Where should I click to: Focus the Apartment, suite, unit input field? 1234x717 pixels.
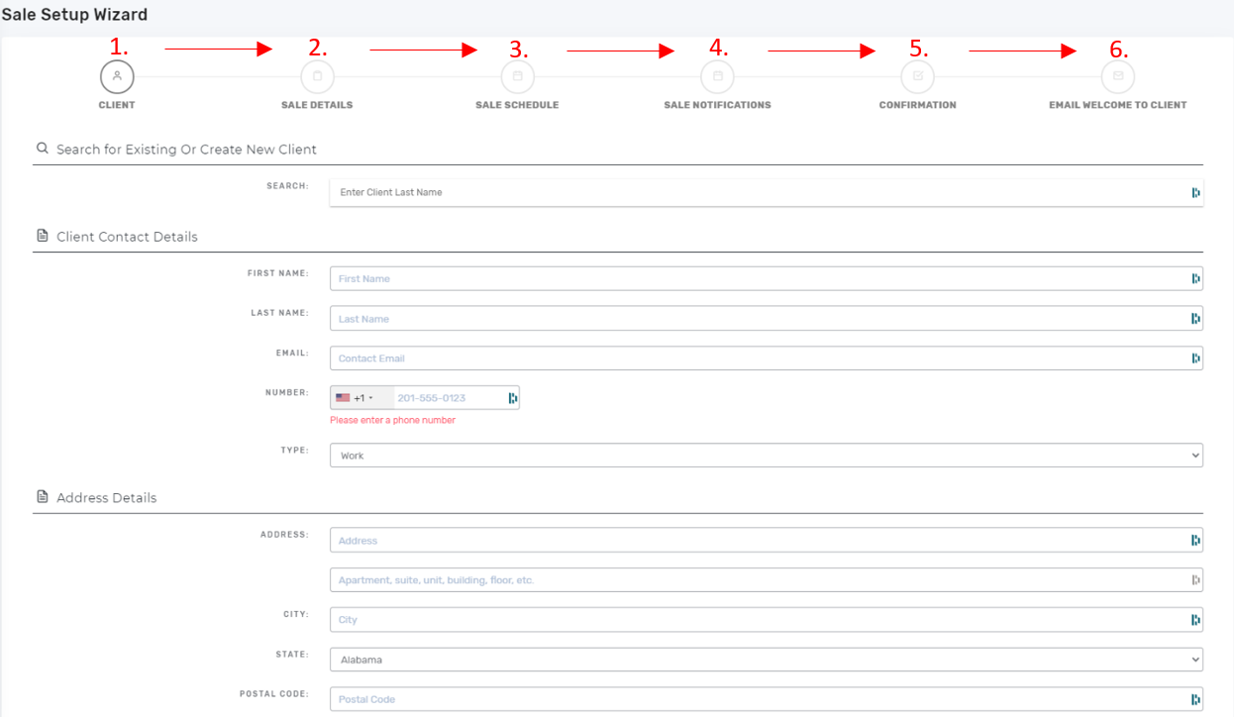point(767,579)
